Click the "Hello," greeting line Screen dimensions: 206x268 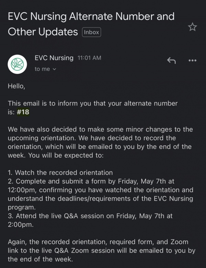[x=16, y=86]
